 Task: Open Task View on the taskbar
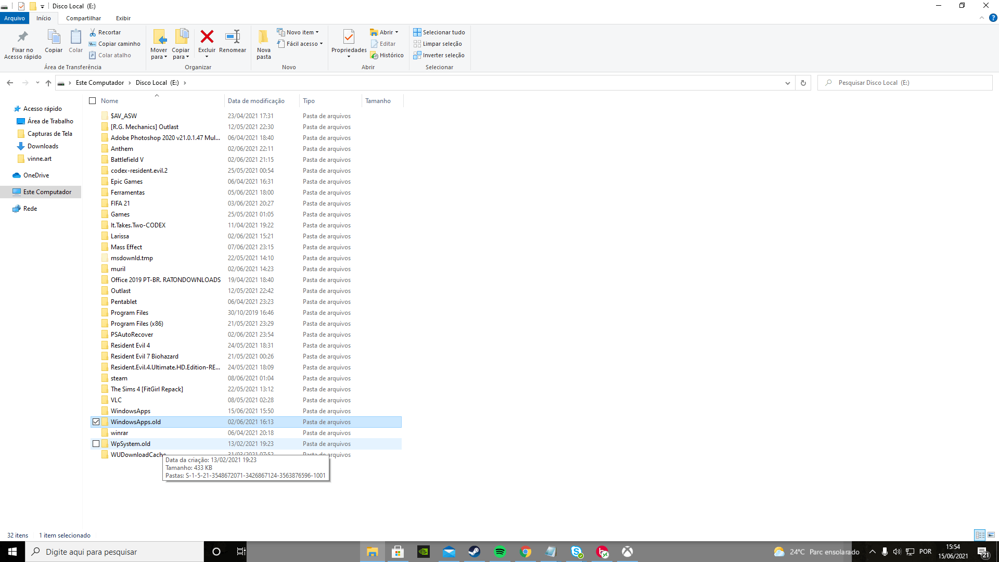[241, 552]
